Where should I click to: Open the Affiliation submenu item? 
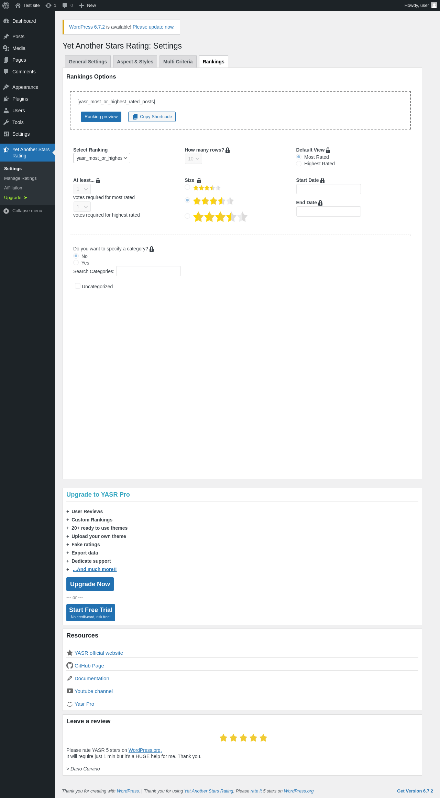coord(13,188)
